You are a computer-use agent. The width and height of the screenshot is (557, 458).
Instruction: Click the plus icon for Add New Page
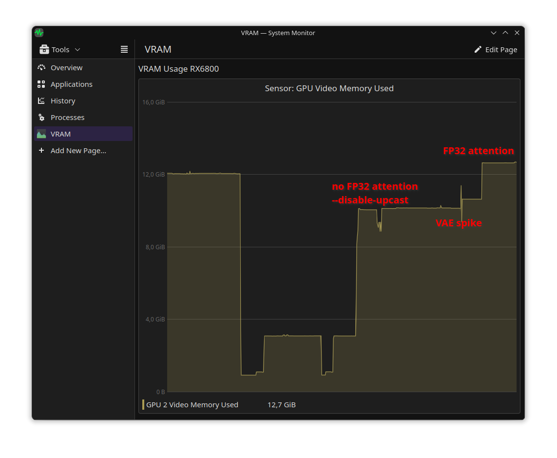tap(41, 150)
